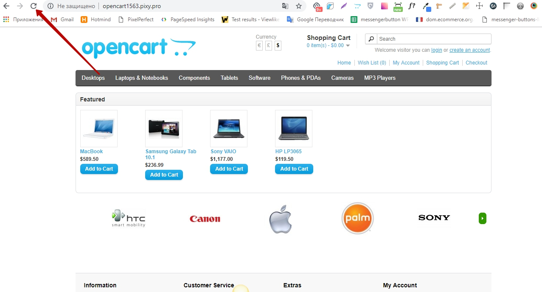Viewport: 542px width, 292px height.
Task: Open the purple feather extension
Action: coord(344,6)
